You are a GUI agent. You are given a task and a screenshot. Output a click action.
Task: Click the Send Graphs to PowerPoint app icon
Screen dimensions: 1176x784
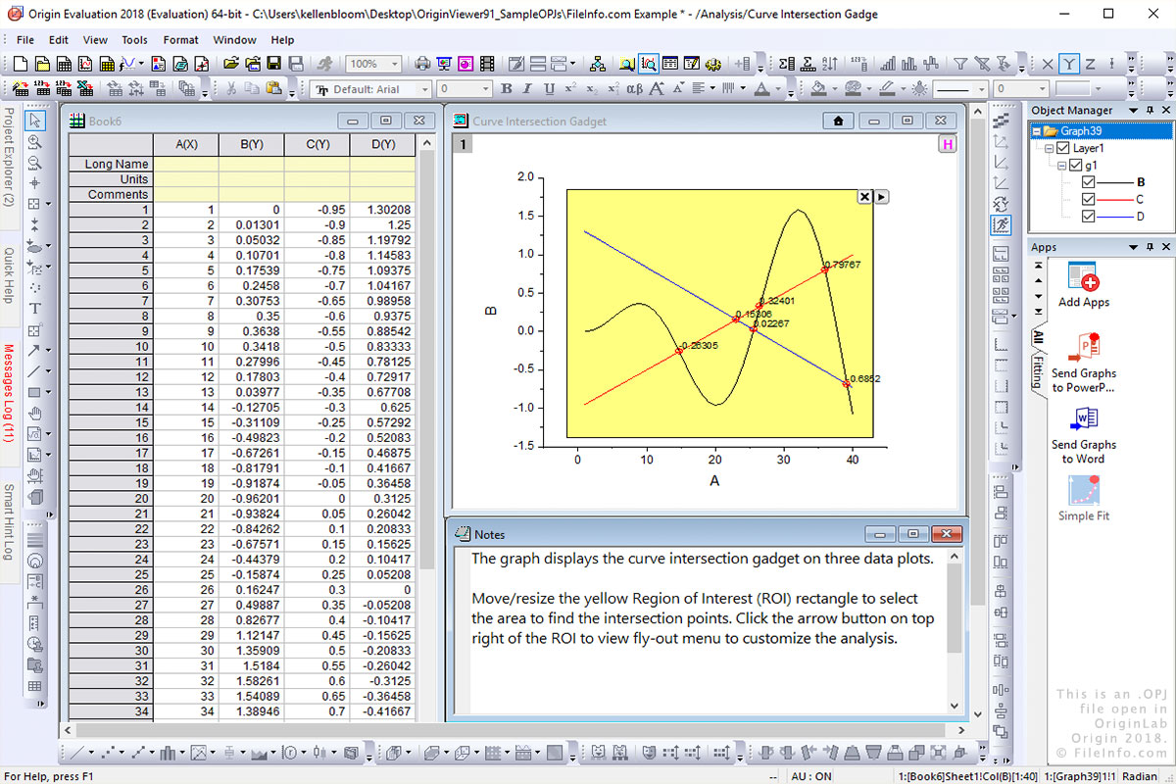(1087, 348)
